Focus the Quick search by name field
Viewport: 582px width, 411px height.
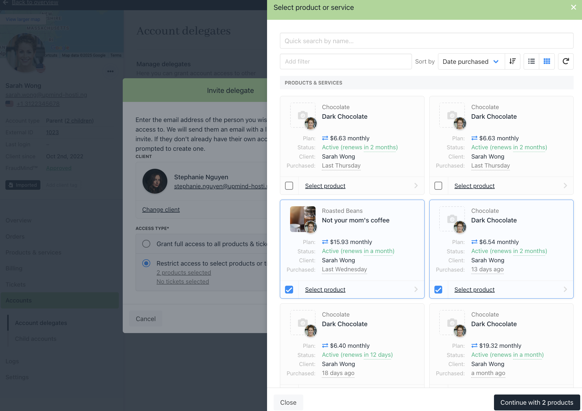point(426,41)
